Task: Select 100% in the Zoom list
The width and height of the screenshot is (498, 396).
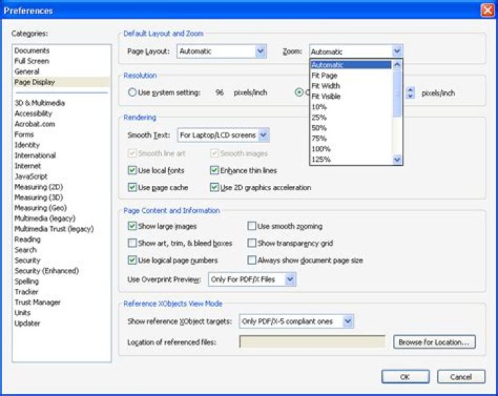Action: pos(351,149)
